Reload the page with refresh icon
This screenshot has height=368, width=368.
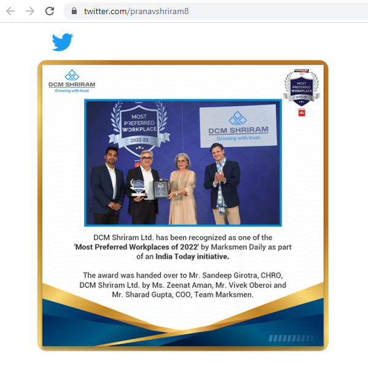coord(50,11)
